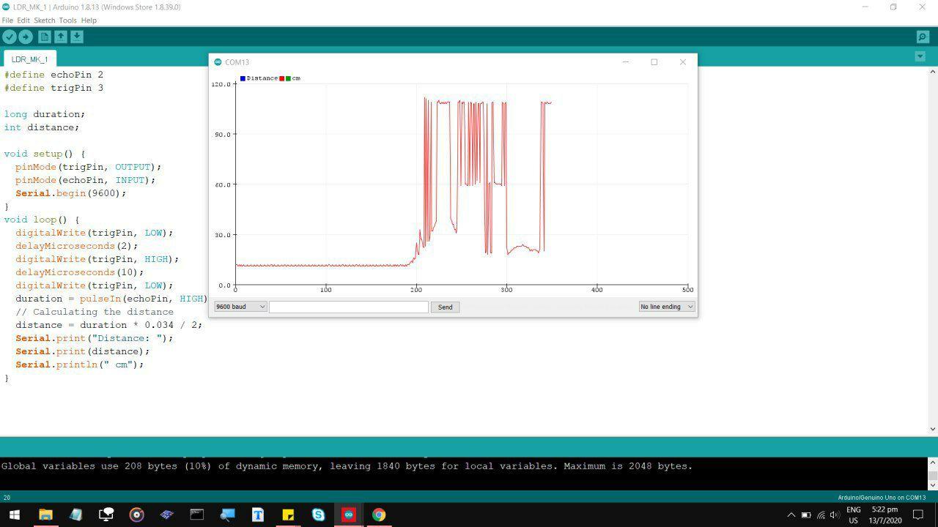Open the battery status tray icon
The width and height of the screenshot is (938, 527).
click(x=806, y=515)
